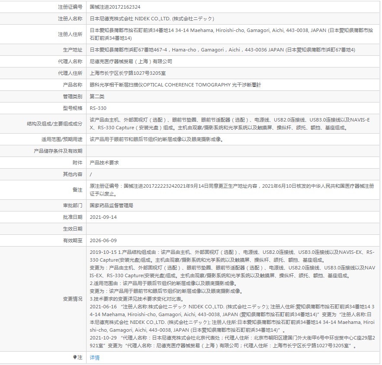The width and height of the screenshot is (382, 365).
Task: Click the 生效日期 label
Action: point(73,229)
